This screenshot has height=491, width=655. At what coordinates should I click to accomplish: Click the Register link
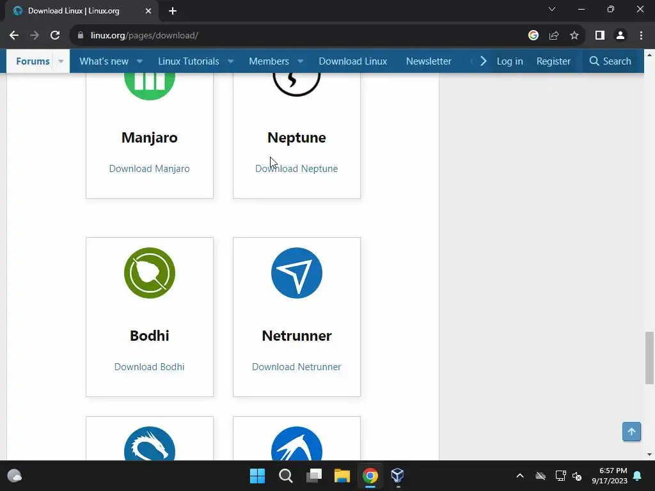(x=553, y=61)
